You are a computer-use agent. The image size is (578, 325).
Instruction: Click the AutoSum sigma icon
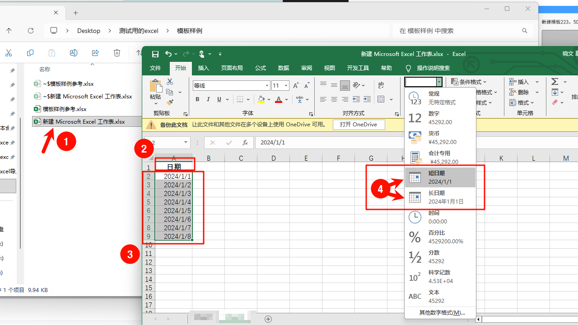[555, 82]
